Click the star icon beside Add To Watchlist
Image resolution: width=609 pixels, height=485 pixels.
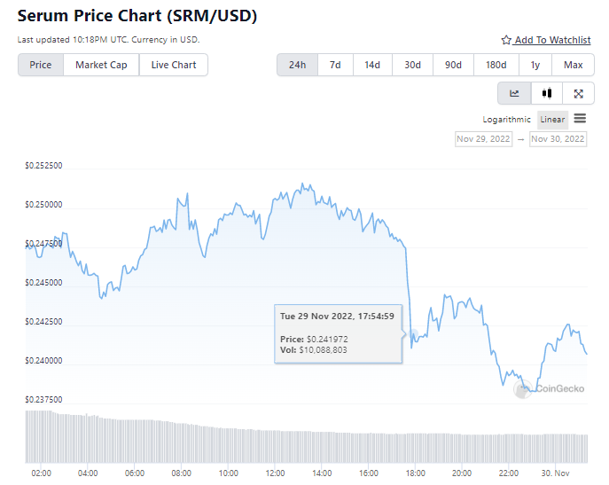[x=506, y=41]
